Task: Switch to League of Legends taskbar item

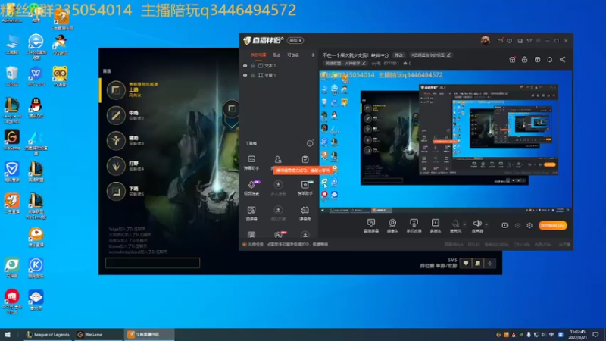Action: point(48,334)
